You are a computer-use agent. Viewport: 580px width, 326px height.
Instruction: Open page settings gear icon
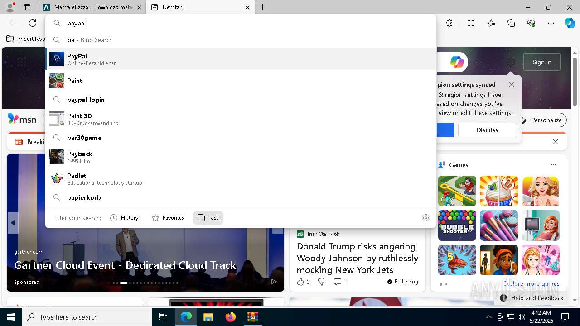coord(511,62)
